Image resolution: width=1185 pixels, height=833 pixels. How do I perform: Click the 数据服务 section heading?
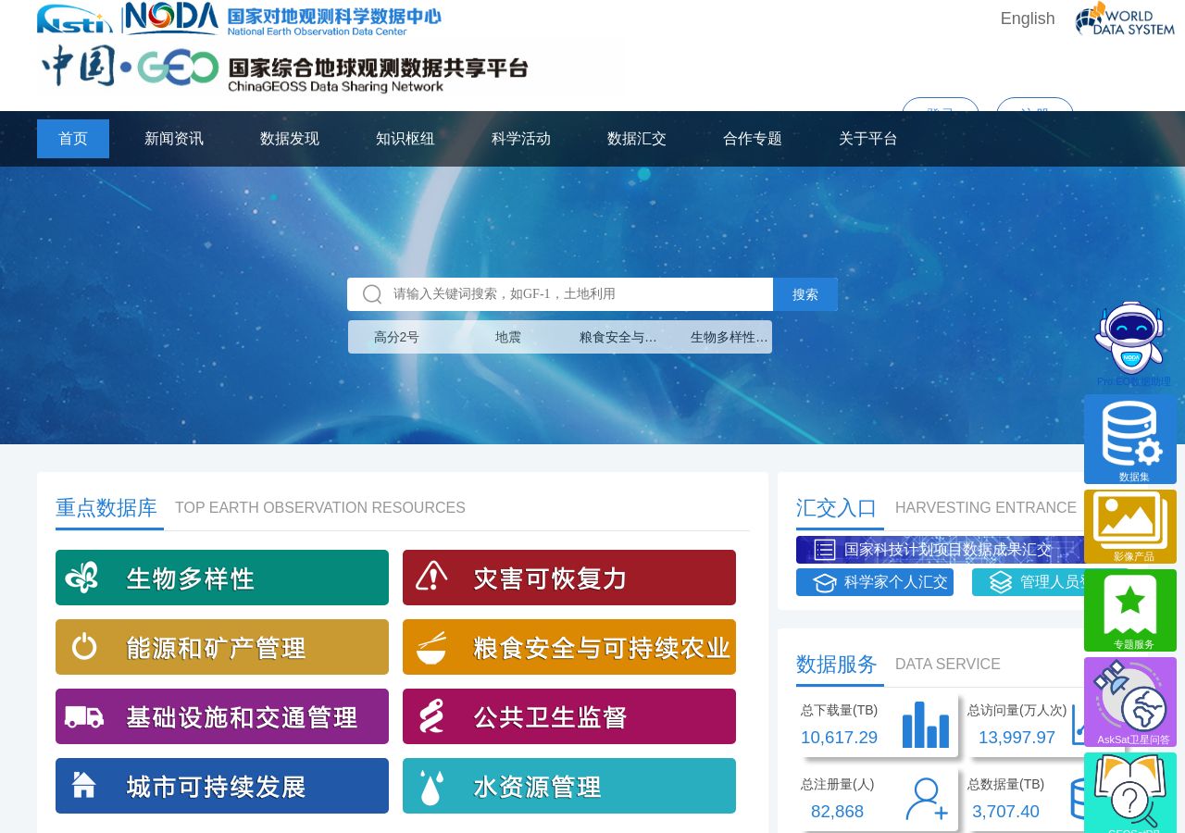click(x=836, y=665)
